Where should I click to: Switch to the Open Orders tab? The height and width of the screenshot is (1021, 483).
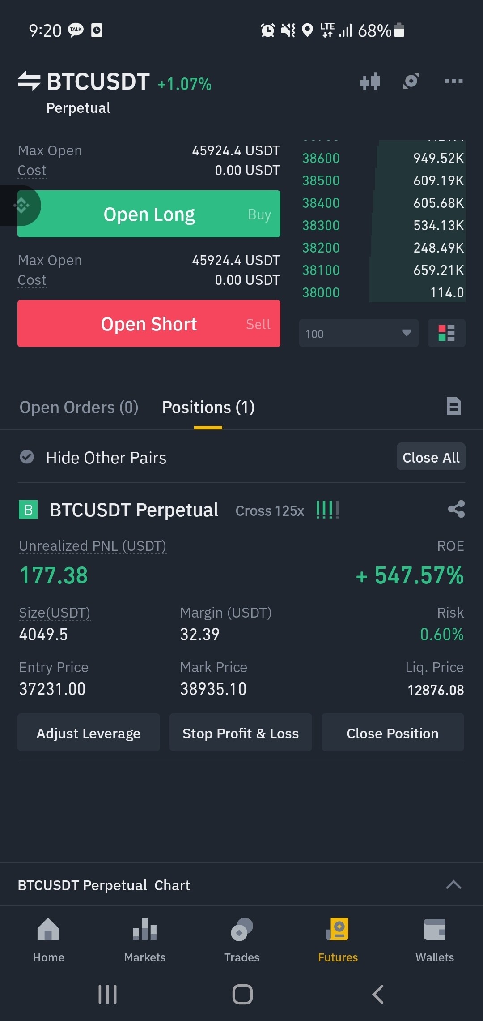point(79,408)
